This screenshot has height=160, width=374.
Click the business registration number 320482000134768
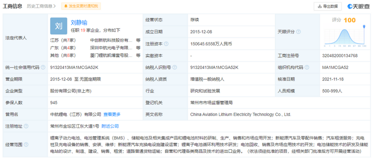point(340,56)
